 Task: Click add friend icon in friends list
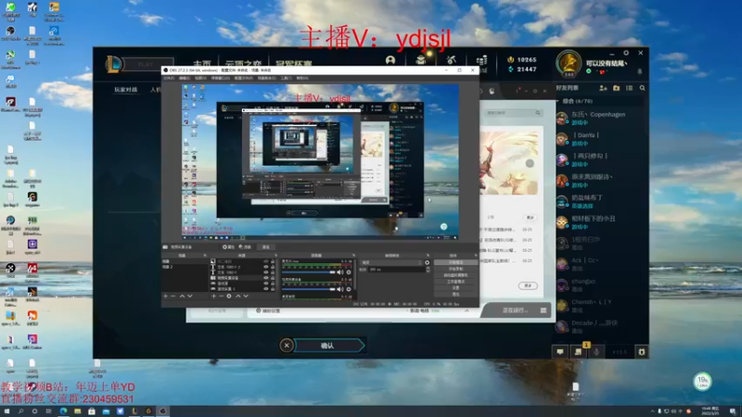(603, 88)
